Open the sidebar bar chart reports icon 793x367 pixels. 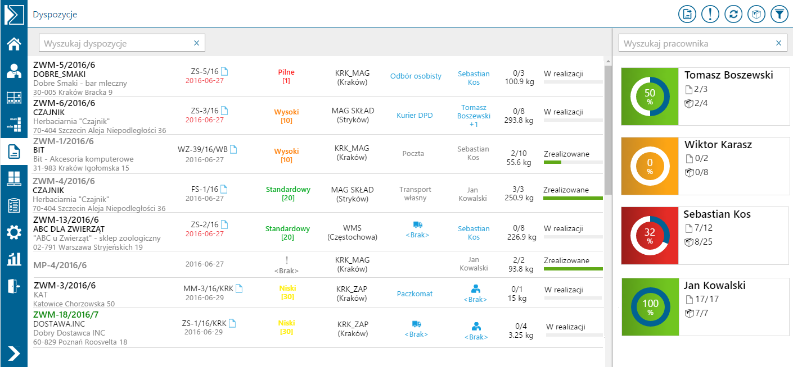(x=13, y=259)
